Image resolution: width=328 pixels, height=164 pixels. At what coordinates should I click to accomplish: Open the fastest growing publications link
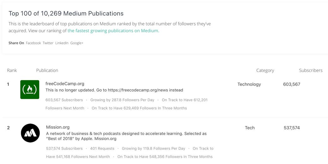point(113,31)
